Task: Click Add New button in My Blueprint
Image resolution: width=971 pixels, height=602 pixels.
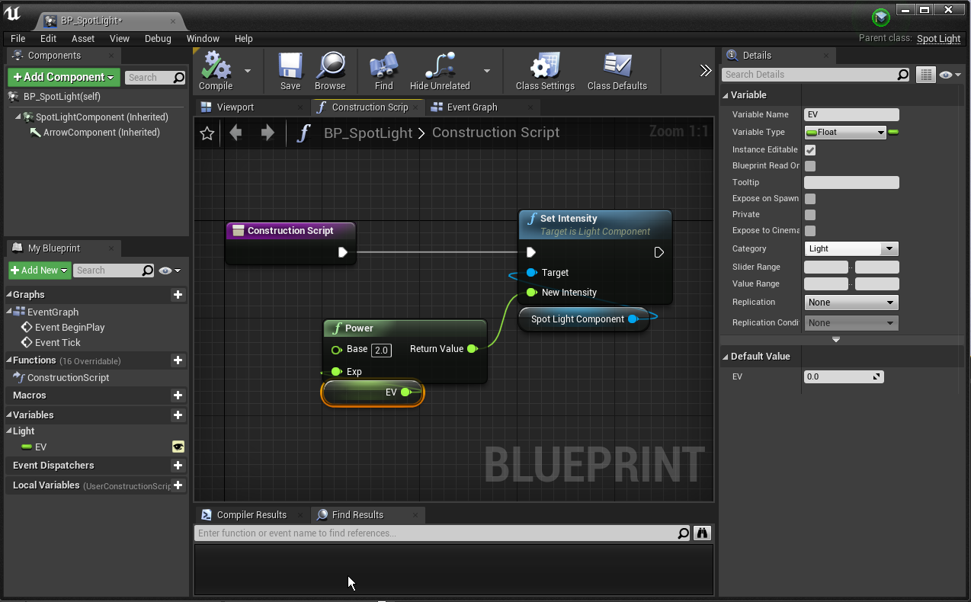Action: tap(40, 271)
